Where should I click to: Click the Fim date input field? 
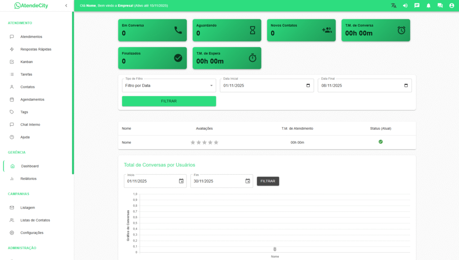tap(217, 181)
